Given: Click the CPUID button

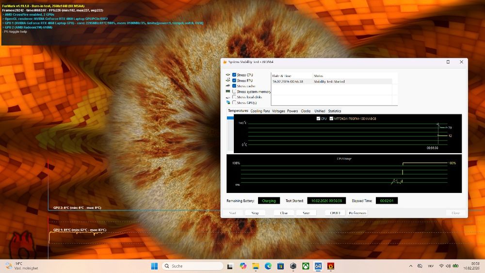Looking at the screenshot, I should click(x=335, y=213).
